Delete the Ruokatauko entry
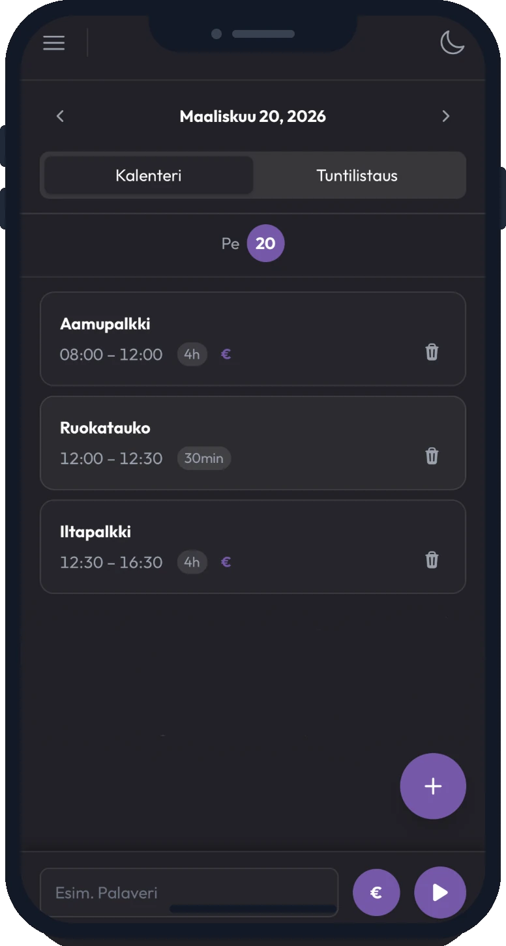 (x=431, y=456)
